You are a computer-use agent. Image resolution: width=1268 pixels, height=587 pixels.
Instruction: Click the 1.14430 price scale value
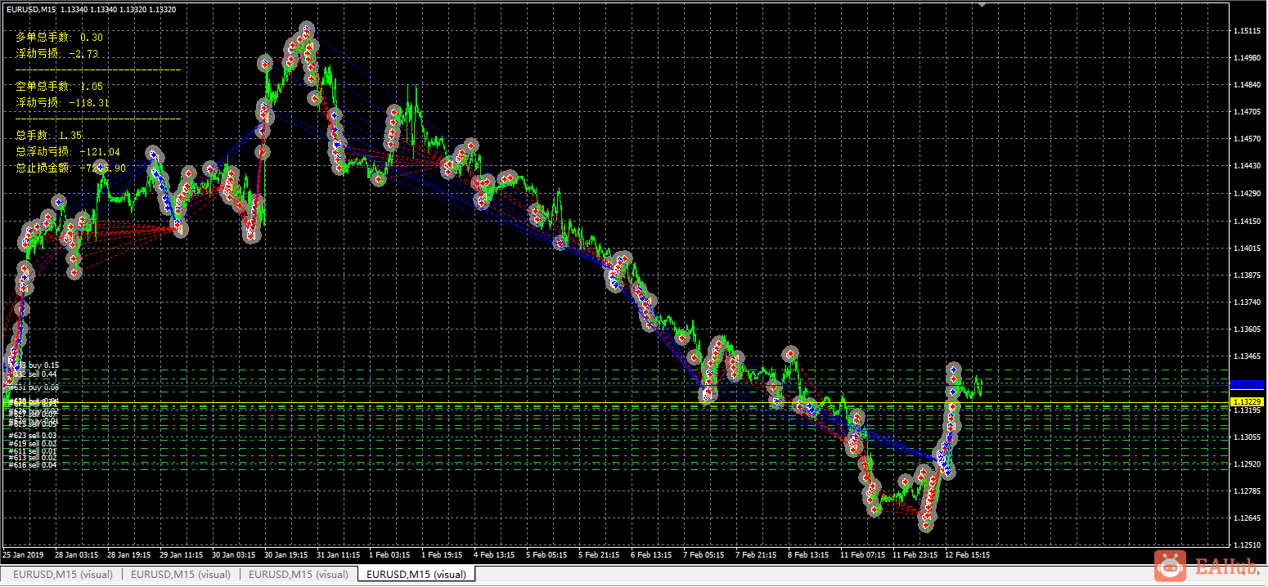(1247, 166)
